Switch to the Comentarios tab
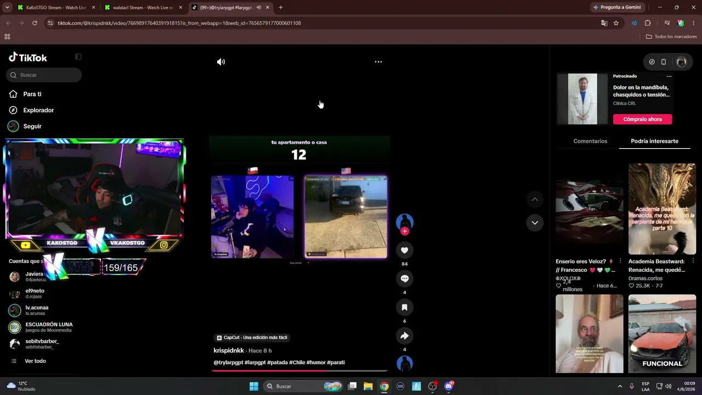The image size is (702, 395). (x=590, y=141)
